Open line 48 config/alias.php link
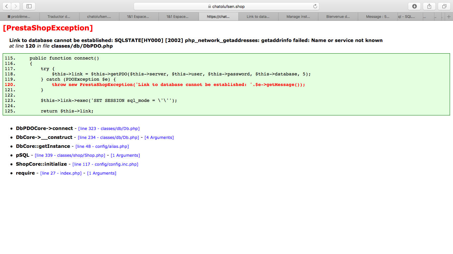This screenshot has width=453, height=254. pyautogui.click(x=102, y=147)
